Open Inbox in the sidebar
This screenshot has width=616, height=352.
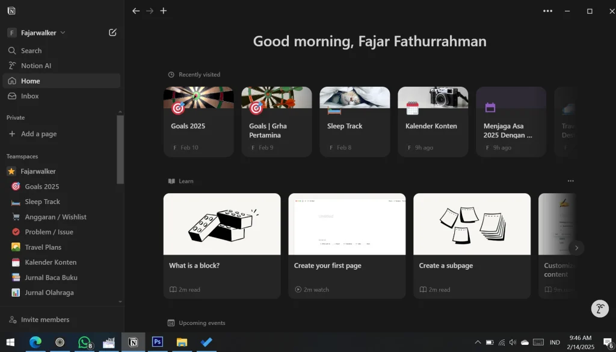(61, 96)
